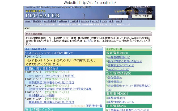Open the 更新情報一覧 link
This screenshot has width=178, height=111.
click(94, 106)
